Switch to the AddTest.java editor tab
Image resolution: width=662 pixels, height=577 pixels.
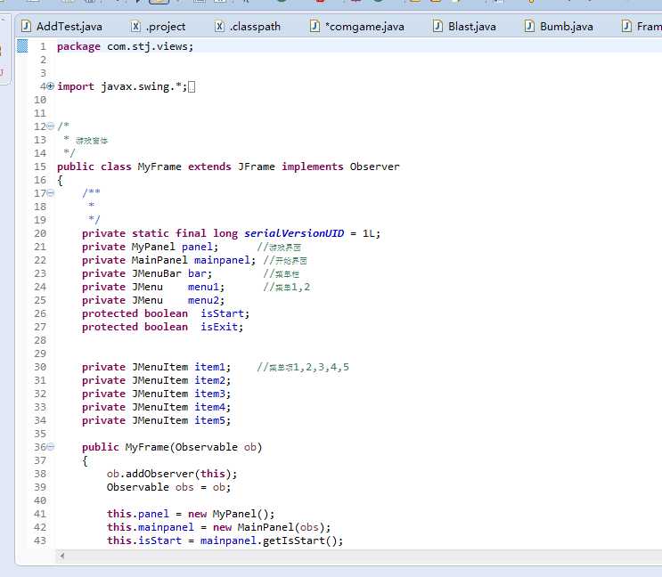point(61,27)
